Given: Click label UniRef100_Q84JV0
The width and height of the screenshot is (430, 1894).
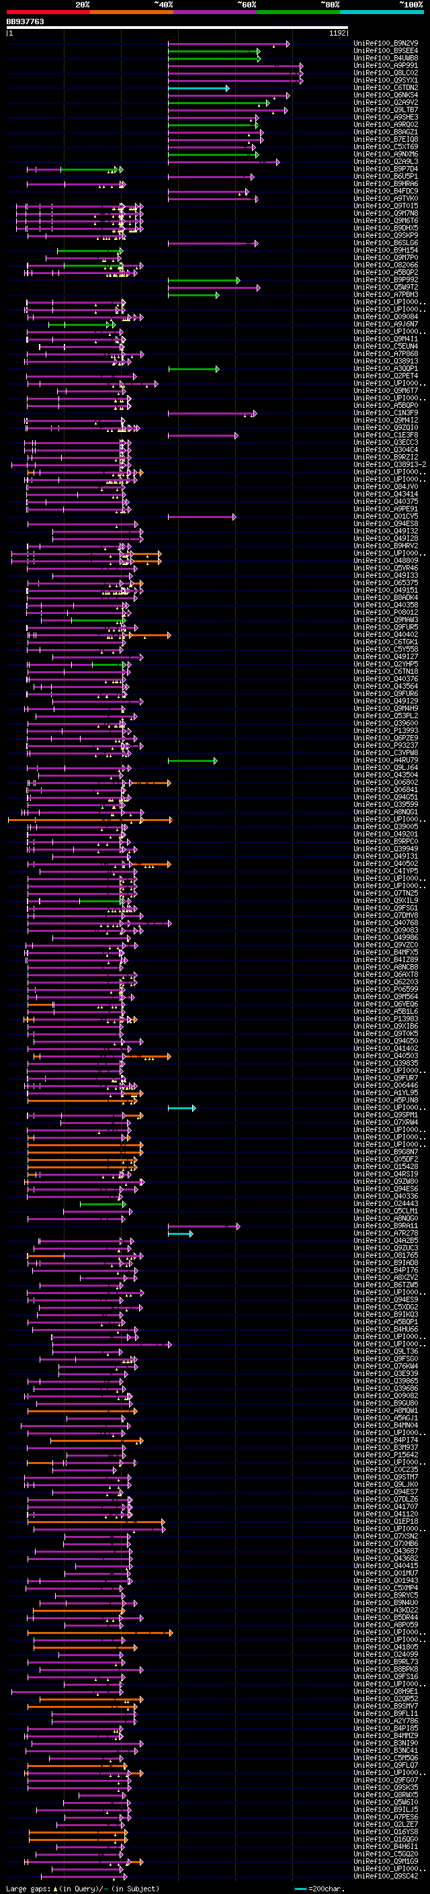Looking at the screenshot, I should coord(386,486).
